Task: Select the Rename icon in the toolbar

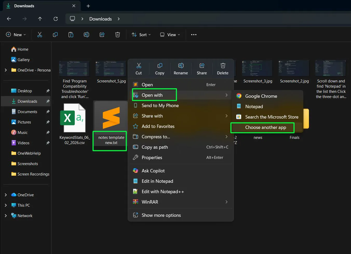Action: click(x=86, y=34)
